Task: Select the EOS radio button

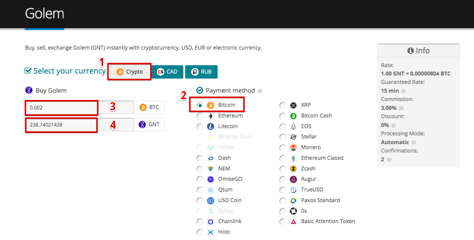Action: pos(283,126)
